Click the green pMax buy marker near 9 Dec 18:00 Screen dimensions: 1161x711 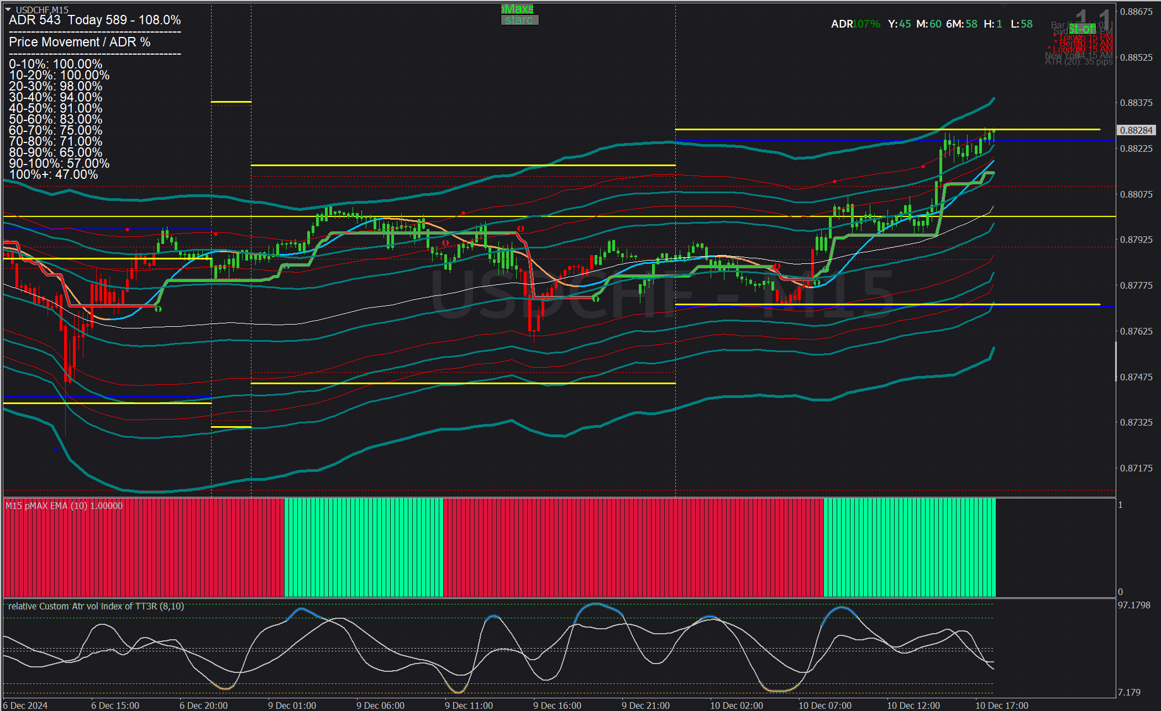click(x=596, y=299)
